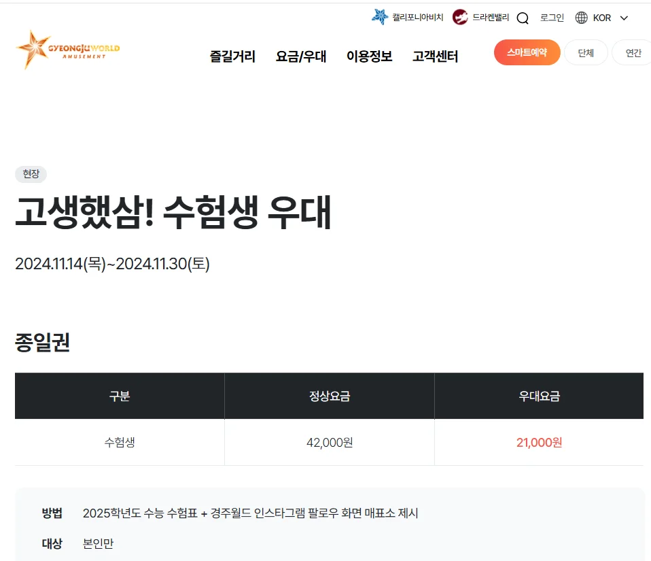651x561 pixels.
Task: Click the red 21,000원 discounted price
Action: (x=539, y=442)
